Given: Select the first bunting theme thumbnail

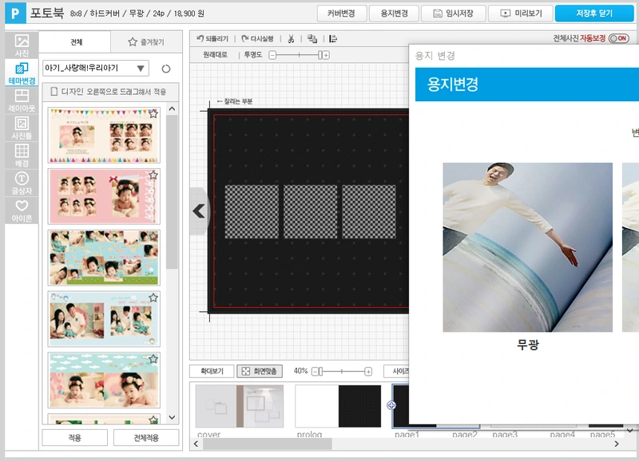Looking at the screenshot, I should tap(104, 135).
